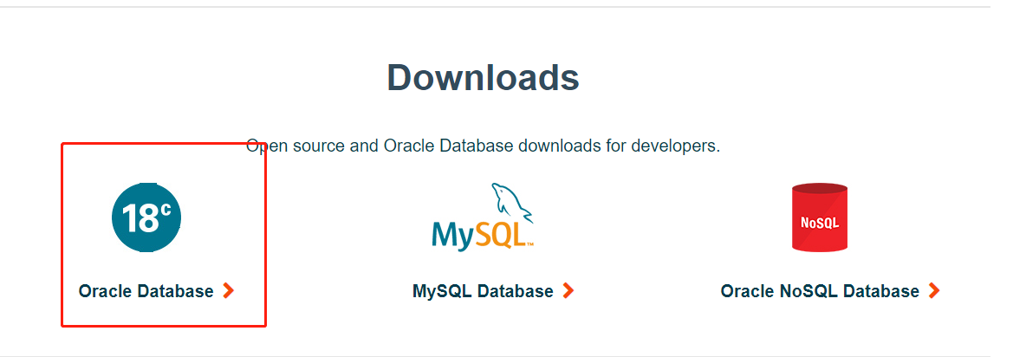
Task: Click the arrow next to Oracle NoSQL Database
Action: click(x=934, y=291)
